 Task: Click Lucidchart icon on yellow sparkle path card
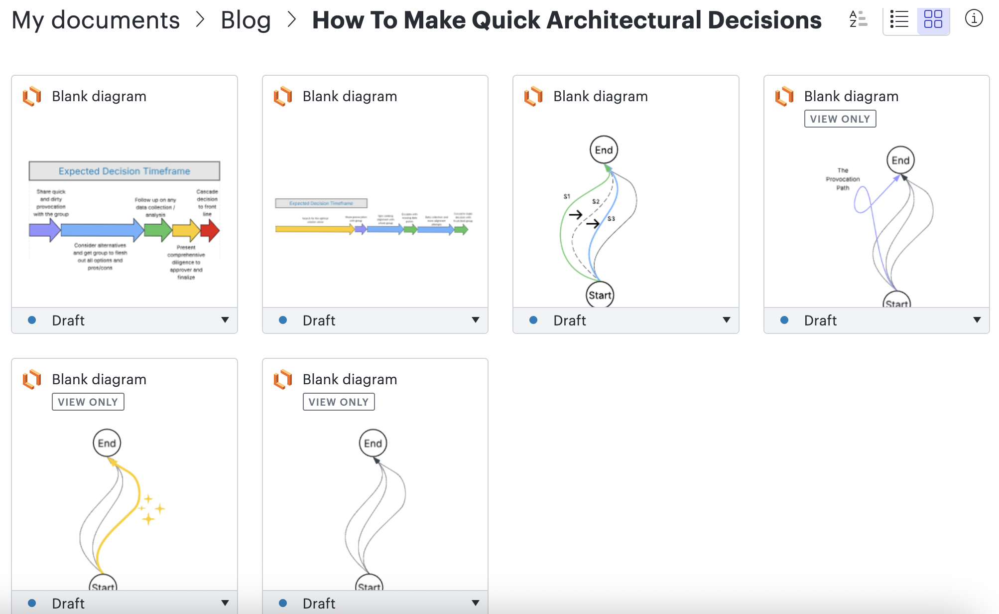[x=32, y=379]
